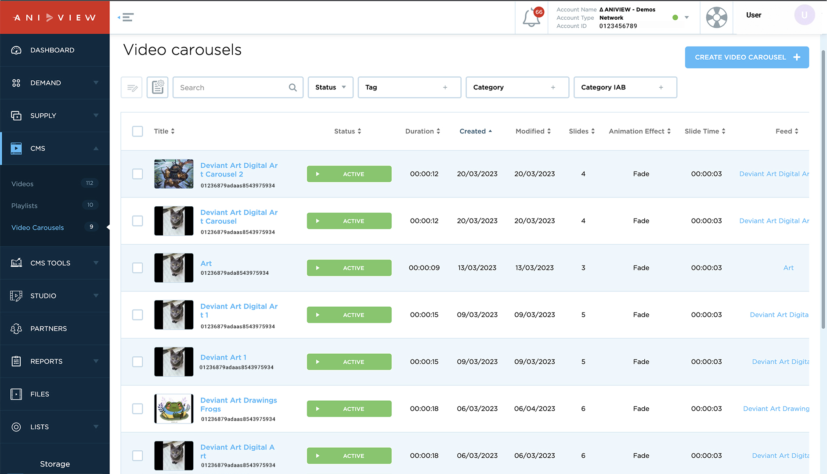Open Playlists in the CMS submenu
827x474 pixels.
point(25,205)
